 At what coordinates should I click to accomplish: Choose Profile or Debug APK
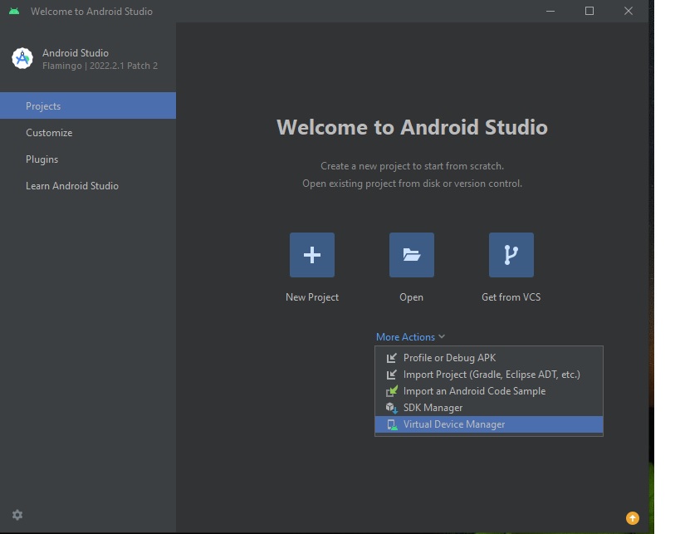[x=448, y=358]
